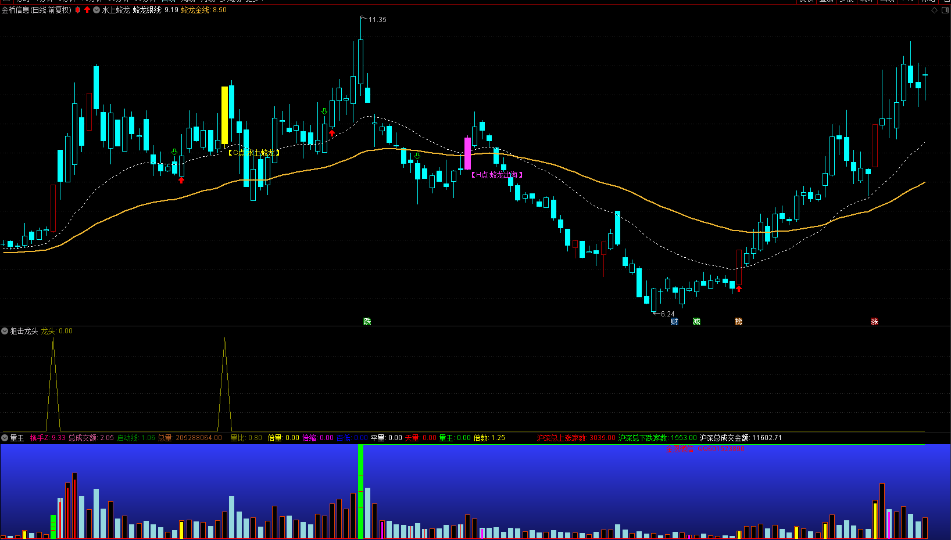Click green down arrow left of magenta candle

click(x=417, y=156)
